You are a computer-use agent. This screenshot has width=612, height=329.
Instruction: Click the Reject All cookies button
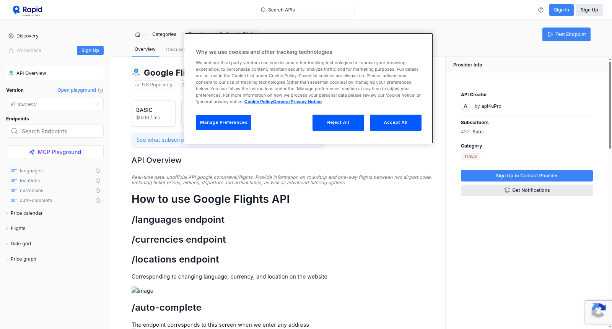338,123
